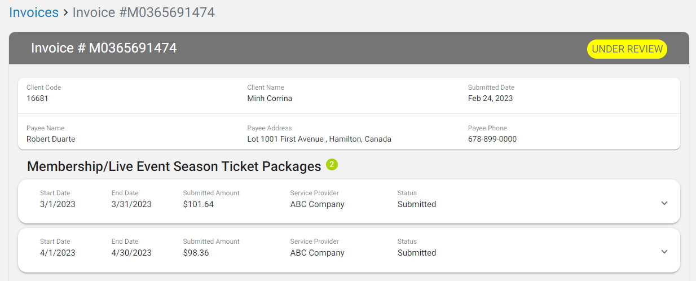The image size is (696, 281).
Task: Click the Client Name Minh Corrina
Action: click(x=270, y=98)
